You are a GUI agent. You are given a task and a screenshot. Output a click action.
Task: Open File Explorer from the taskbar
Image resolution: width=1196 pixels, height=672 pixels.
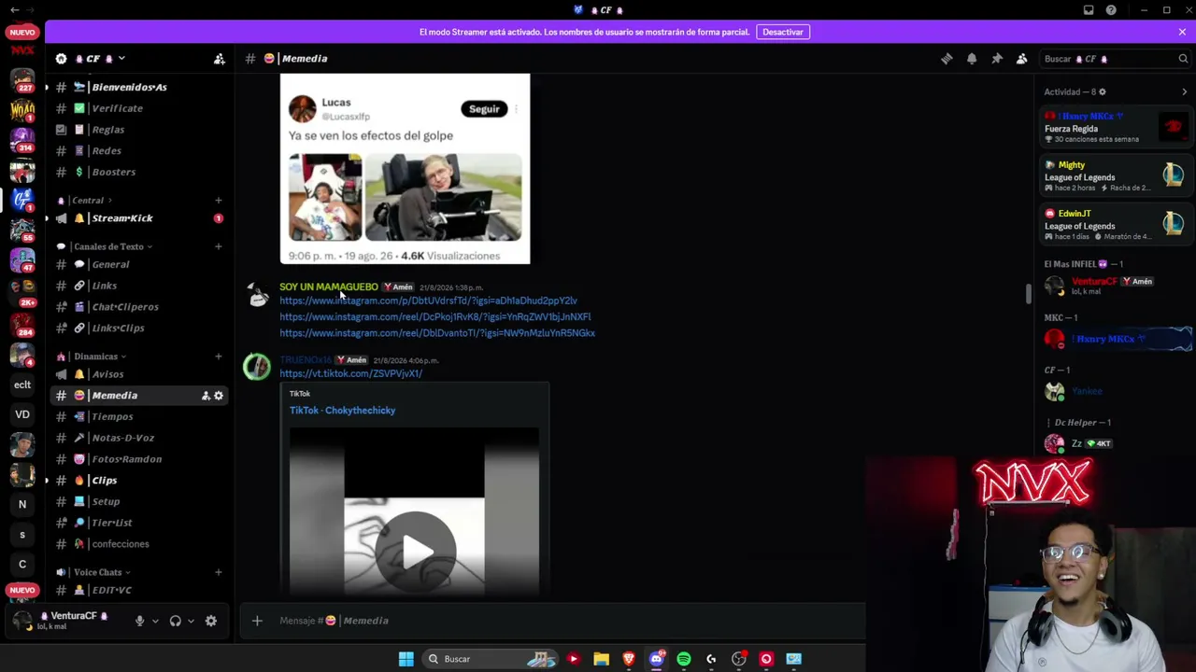coord(601,659)
